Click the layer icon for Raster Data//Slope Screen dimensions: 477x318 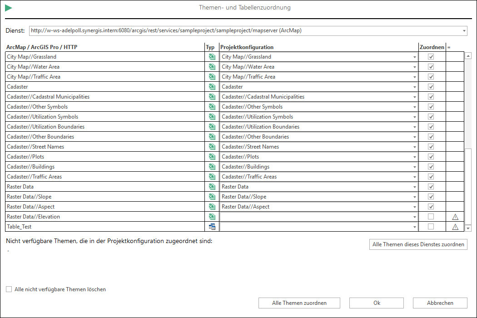212,196
